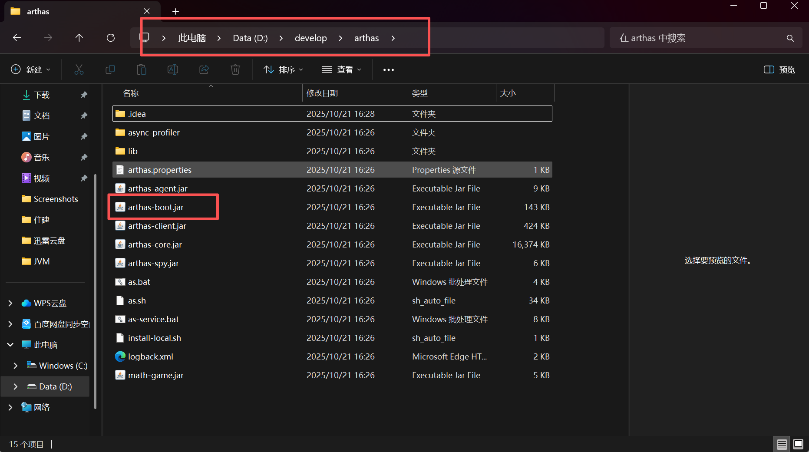
Task: Open chevron after arthas in address bar
Action: (393, 38)
